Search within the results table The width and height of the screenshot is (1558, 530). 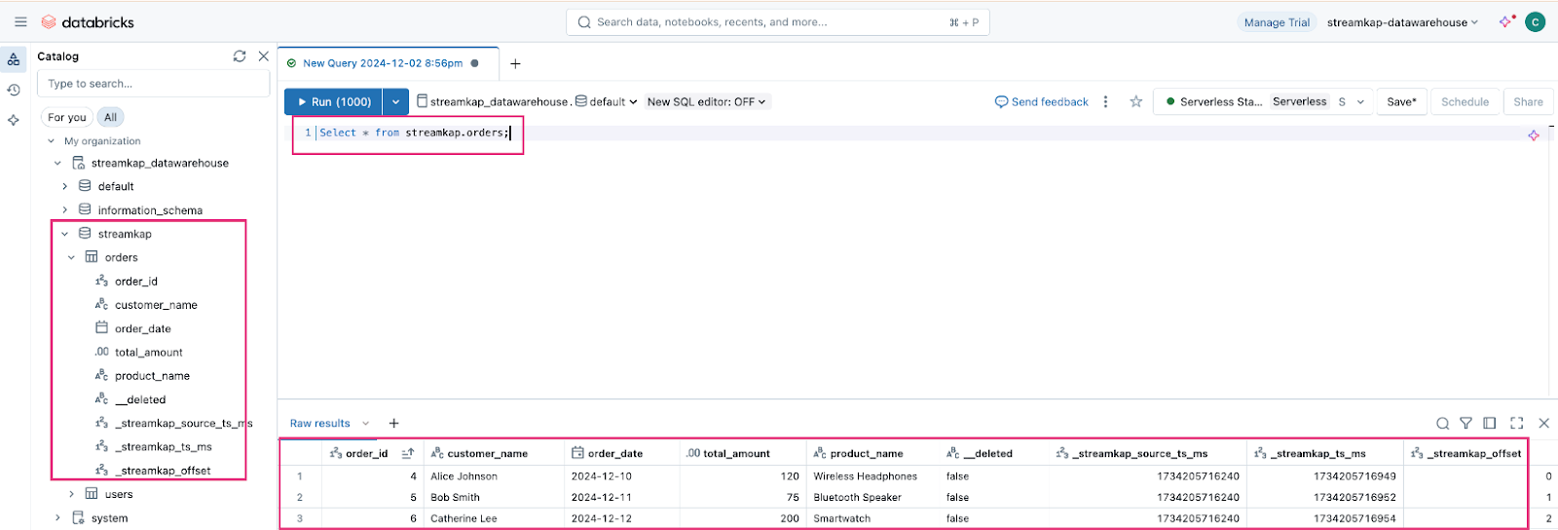(1442, 423)
